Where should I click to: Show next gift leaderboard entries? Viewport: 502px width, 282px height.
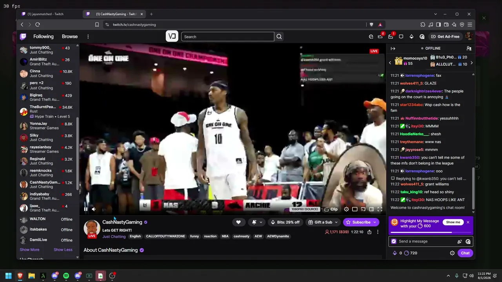pos(471,63)
